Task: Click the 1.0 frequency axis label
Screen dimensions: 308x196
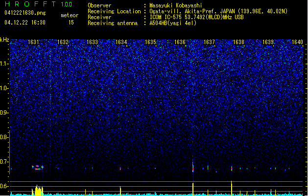Action: [4, 89]
